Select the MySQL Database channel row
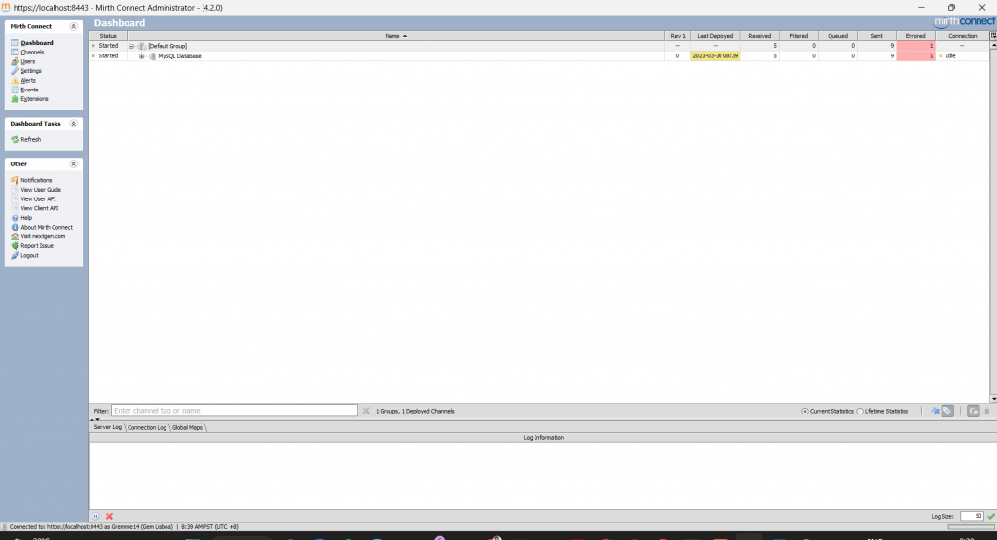Image resolution: width=997 pixels, height=540 pixels. [538, 55]
